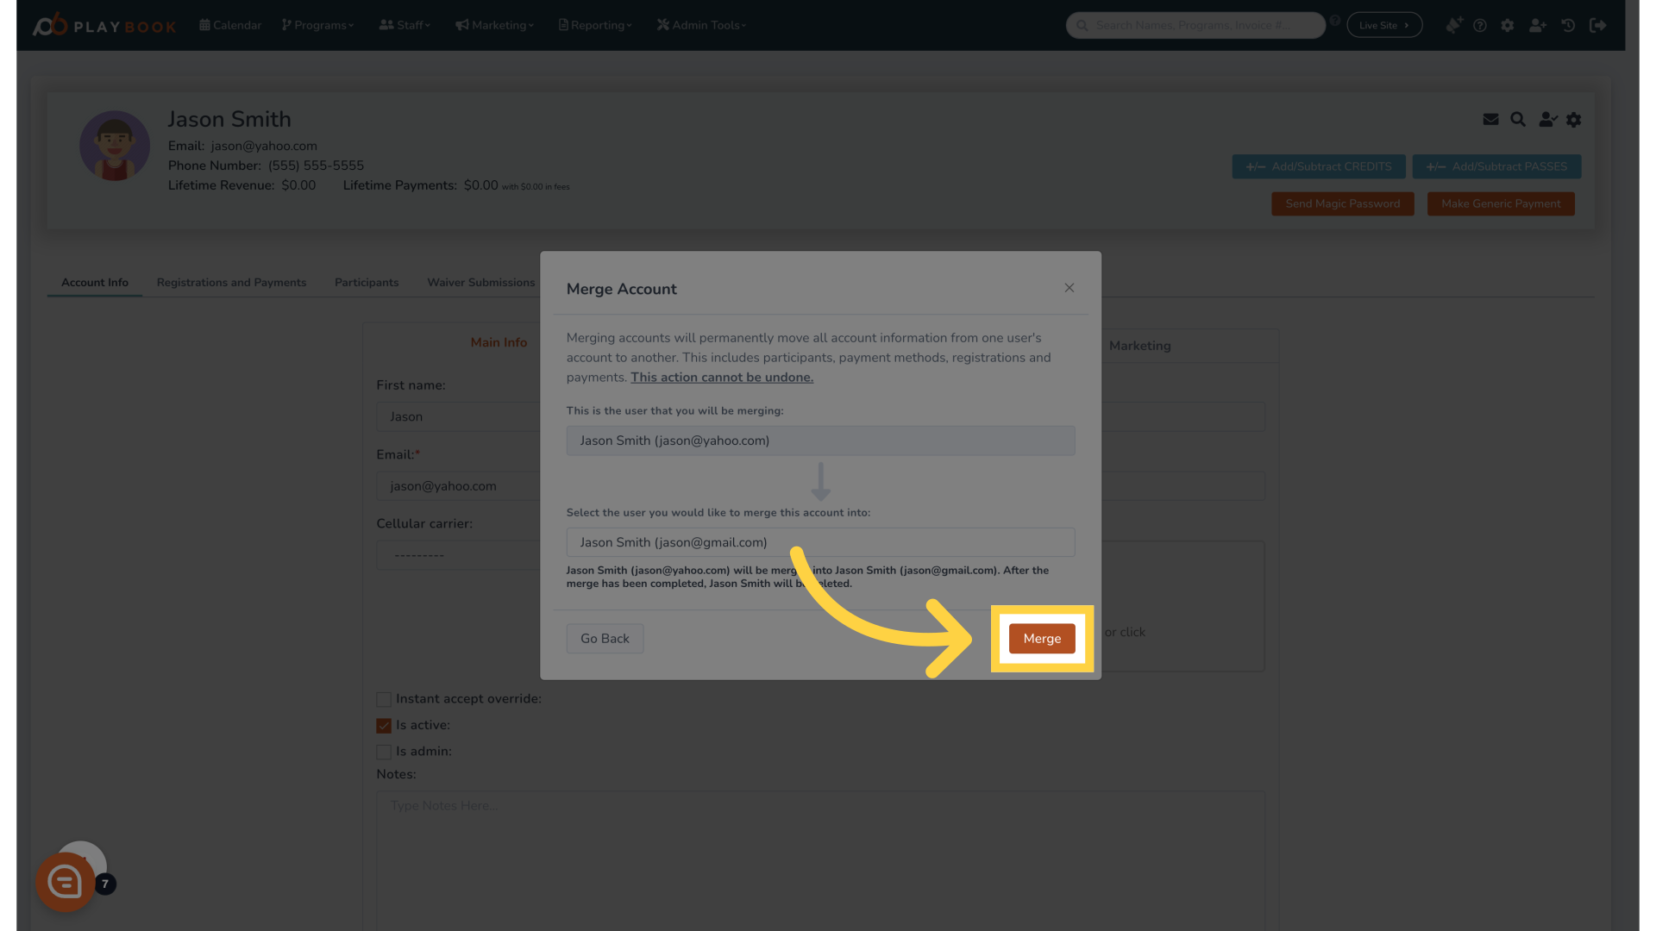This screenshot has height=931, width=1656.
Task: Click the notifications bell icon
Action: tap(1453, 25)
